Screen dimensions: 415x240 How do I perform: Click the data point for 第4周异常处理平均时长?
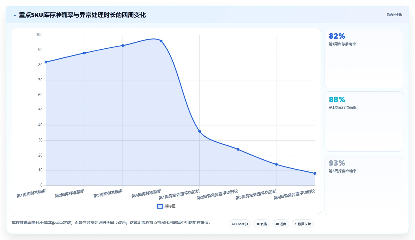point(315,173)
